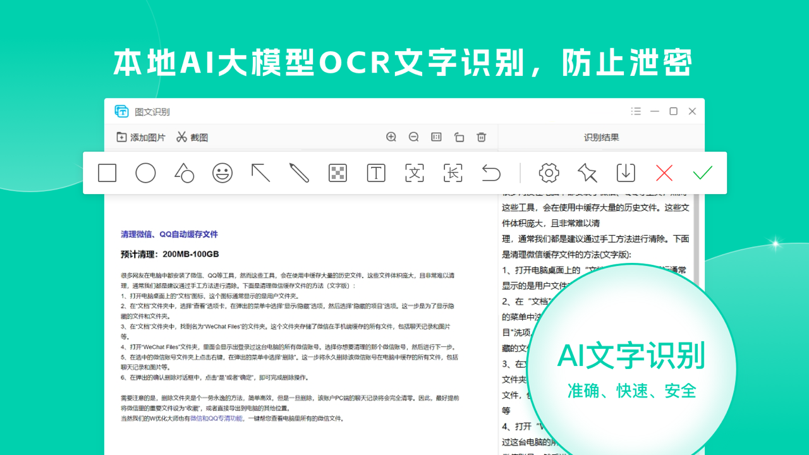The image size is (809, 455).
Task: Select the polygon shapes tool
Action: coord(184,173)
